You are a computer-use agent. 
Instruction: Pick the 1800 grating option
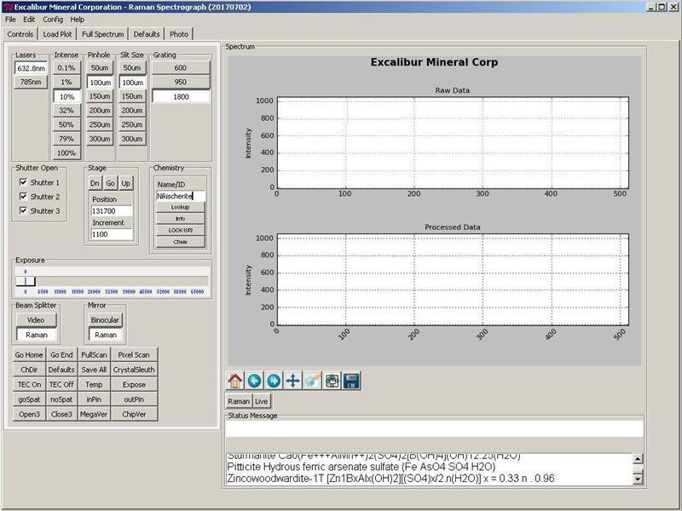pyautogui.click(x=181, y=96)
